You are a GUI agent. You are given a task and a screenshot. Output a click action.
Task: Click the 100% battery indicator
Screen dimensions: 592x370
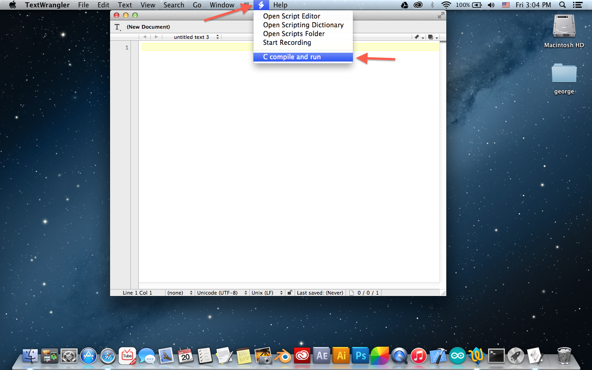pos(469,5)
